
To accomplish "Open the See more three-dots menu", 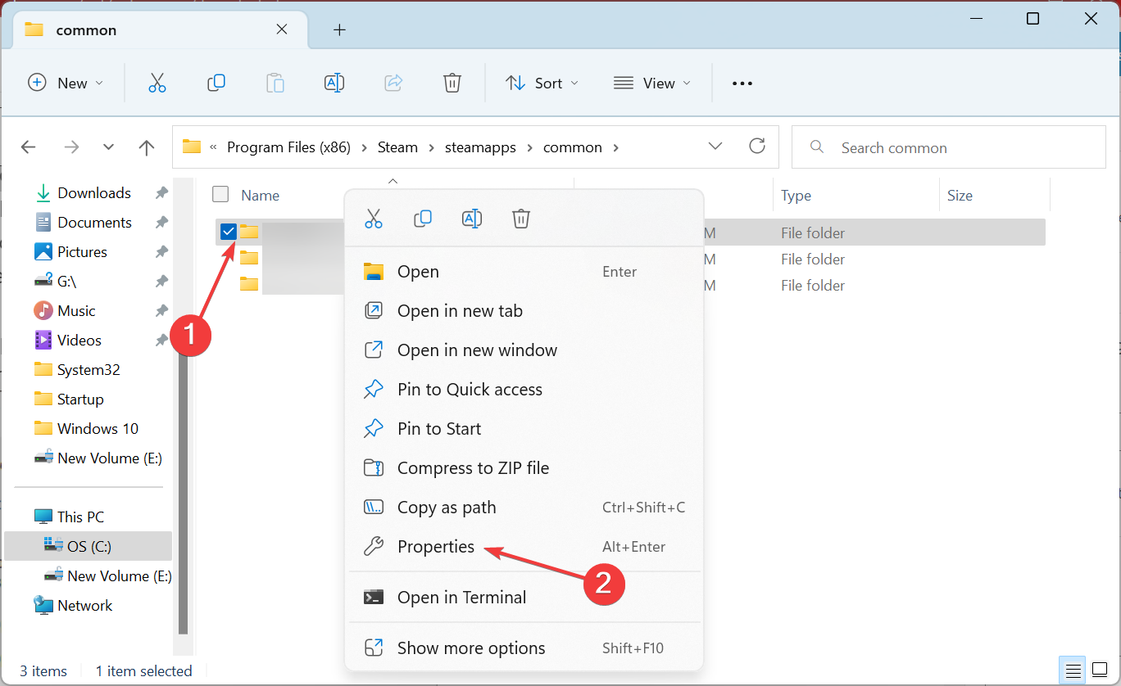I will coord(742,83).
